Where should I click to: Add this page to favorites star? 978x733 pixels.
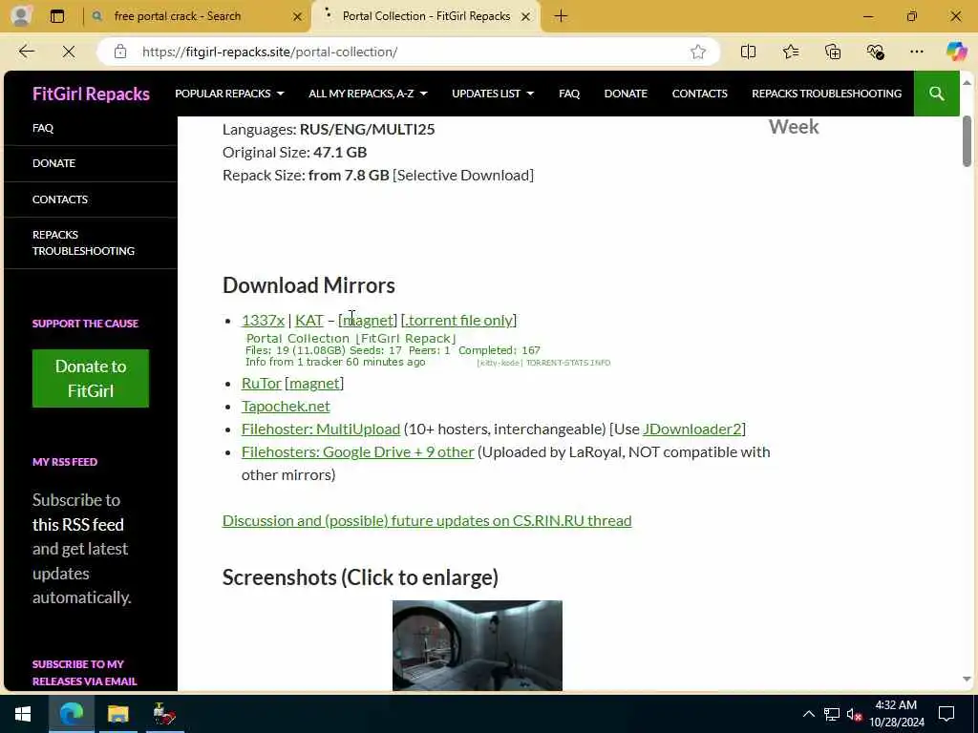(x=698, y=52)
